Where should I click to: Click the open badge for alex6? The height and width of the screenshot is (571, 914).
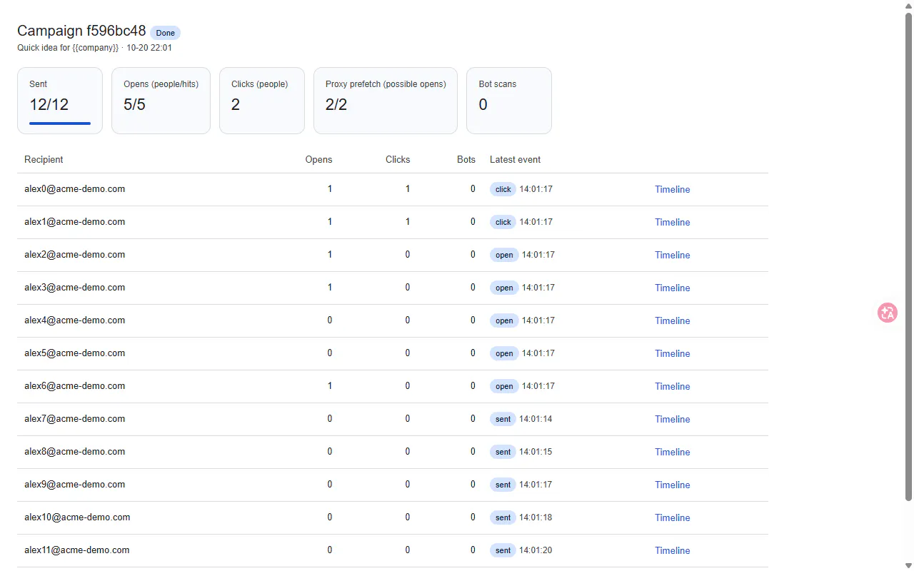504,386
